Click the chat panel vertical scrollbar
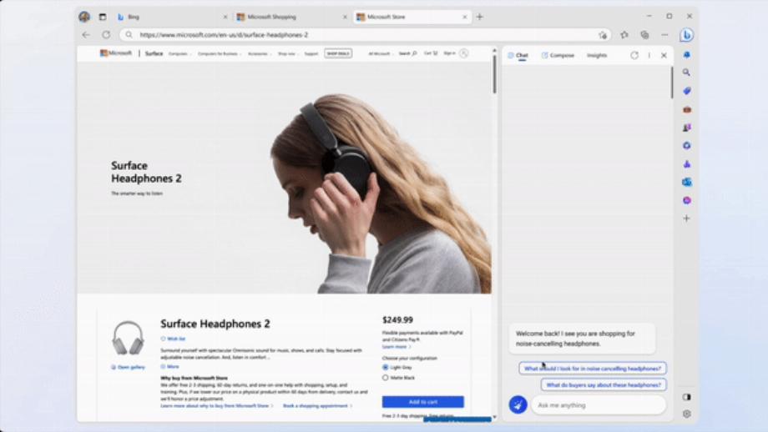 tap(672, 83)
